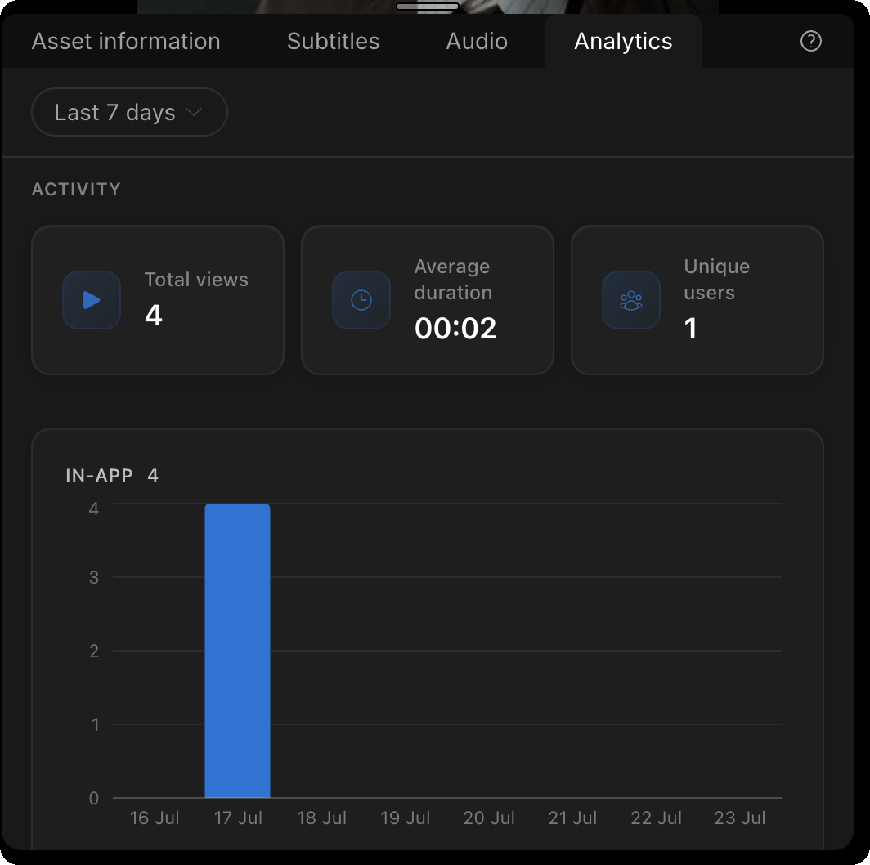Click the 22 Jul axis label
Viewport: 870px width, 865px height.
[x=656, y=818]
